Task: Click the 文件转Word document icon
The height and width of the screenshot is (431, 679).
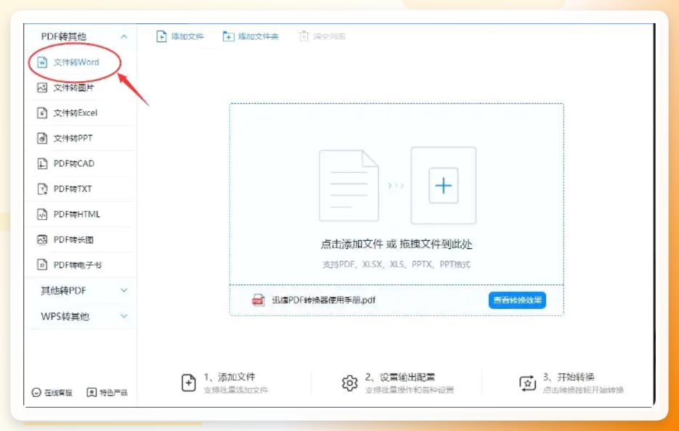Action: [x=42, y=62]
